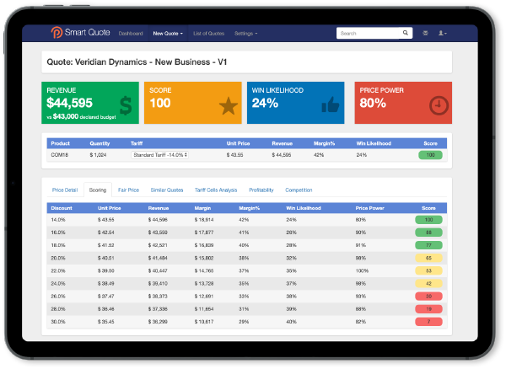Click the Revenue $44,595 card
The height and width of the screenshot is (369, 506).
click(90, 103)
